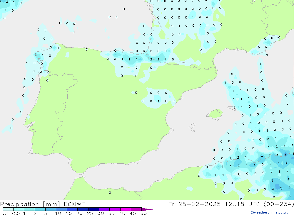Viewport: 294px width, 215px height.
Task: Pick the 5–10 mm legend swatch
Action: tap(51, 209)
